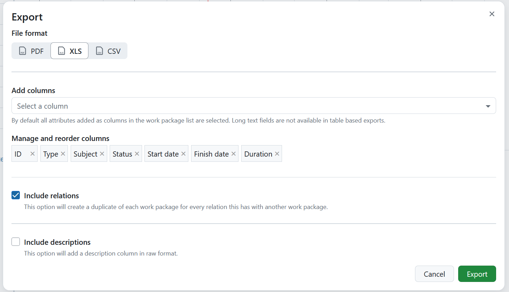Remove the Status column with its X icon
The width and height of the screenshot is (509, 292).
click(137, 153)
